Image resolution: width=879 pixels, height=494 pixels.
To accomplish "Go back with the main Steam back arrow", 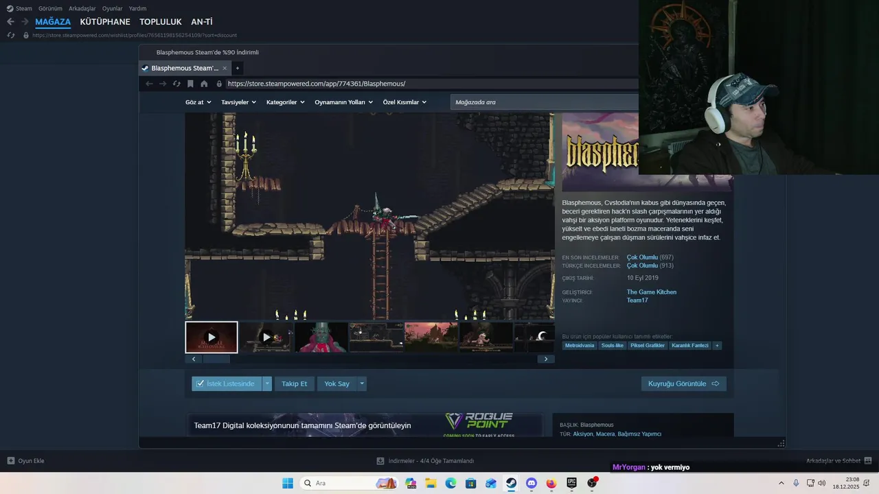I will (10, 22).
